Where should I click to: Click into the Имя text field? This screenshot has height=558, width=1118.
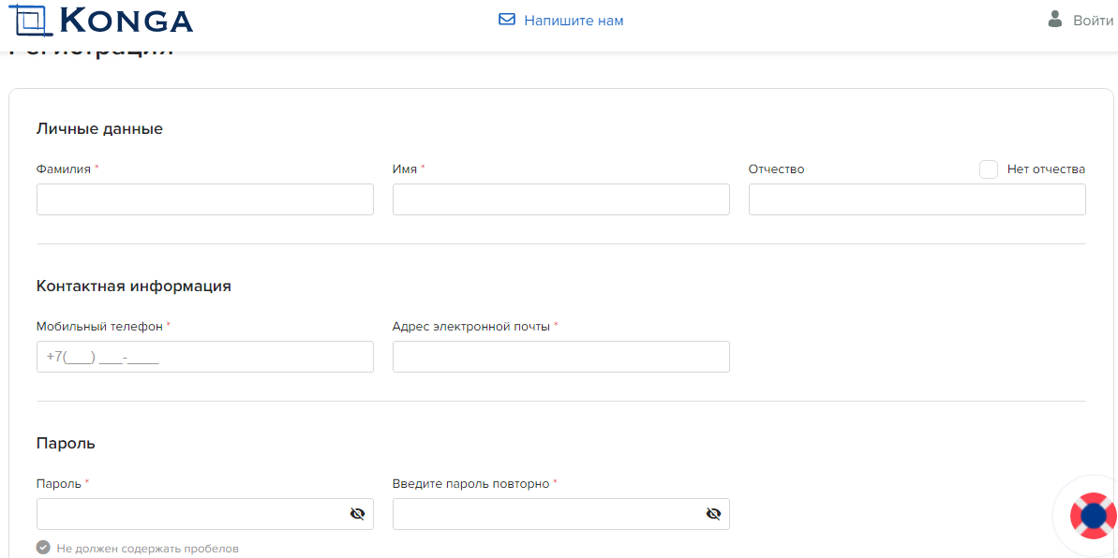[x=560, y=199]
